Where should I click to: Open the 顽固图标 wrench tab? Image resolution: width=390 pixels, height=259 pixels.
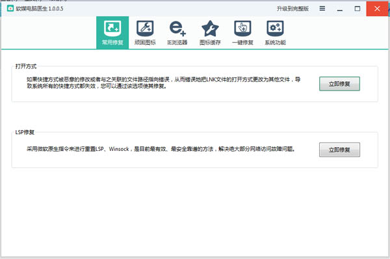pyautogui.click(x=145, y=33)
